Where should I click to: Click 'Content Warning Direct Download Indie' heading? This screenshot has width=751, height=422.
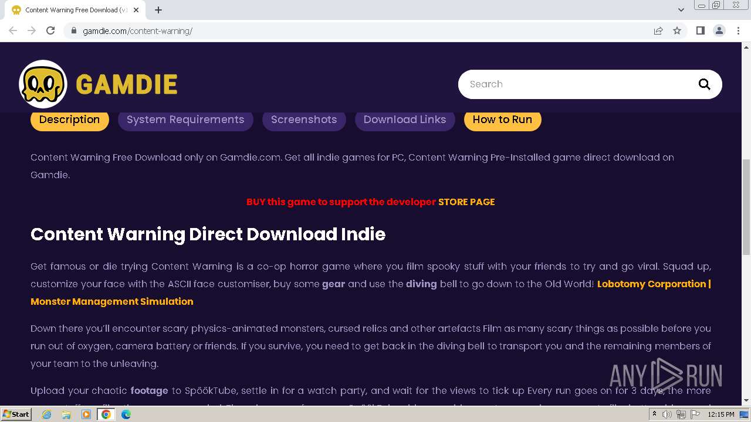click(x=208, y=234)
